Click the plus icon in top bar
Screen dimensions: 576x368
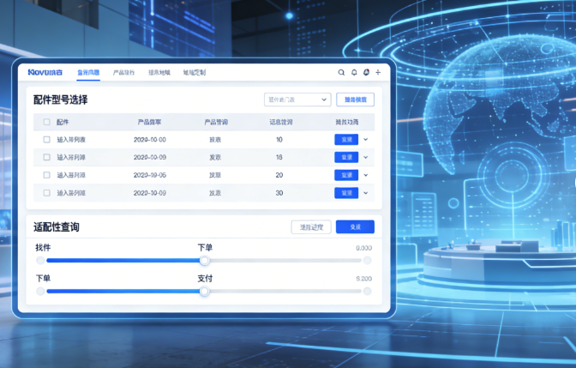[x=378, y=73]
